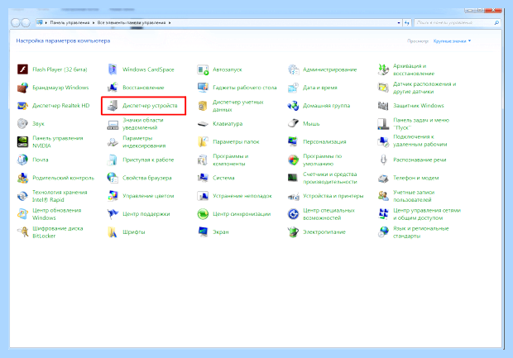Open the Гаджеты рабочего стола icon

tap(203, 88)
